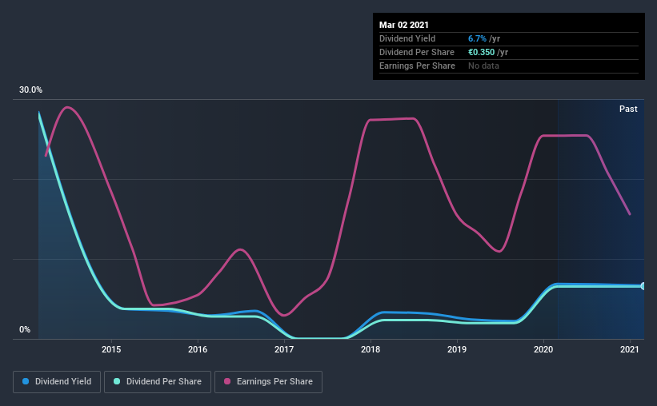
Task: Click the 6.7% dividend yield value
Action: pos(477,38)
